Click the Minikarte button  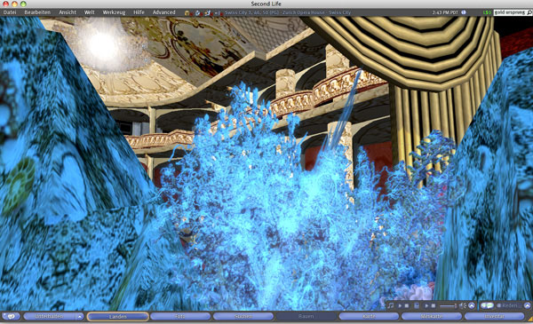[432, 316]
